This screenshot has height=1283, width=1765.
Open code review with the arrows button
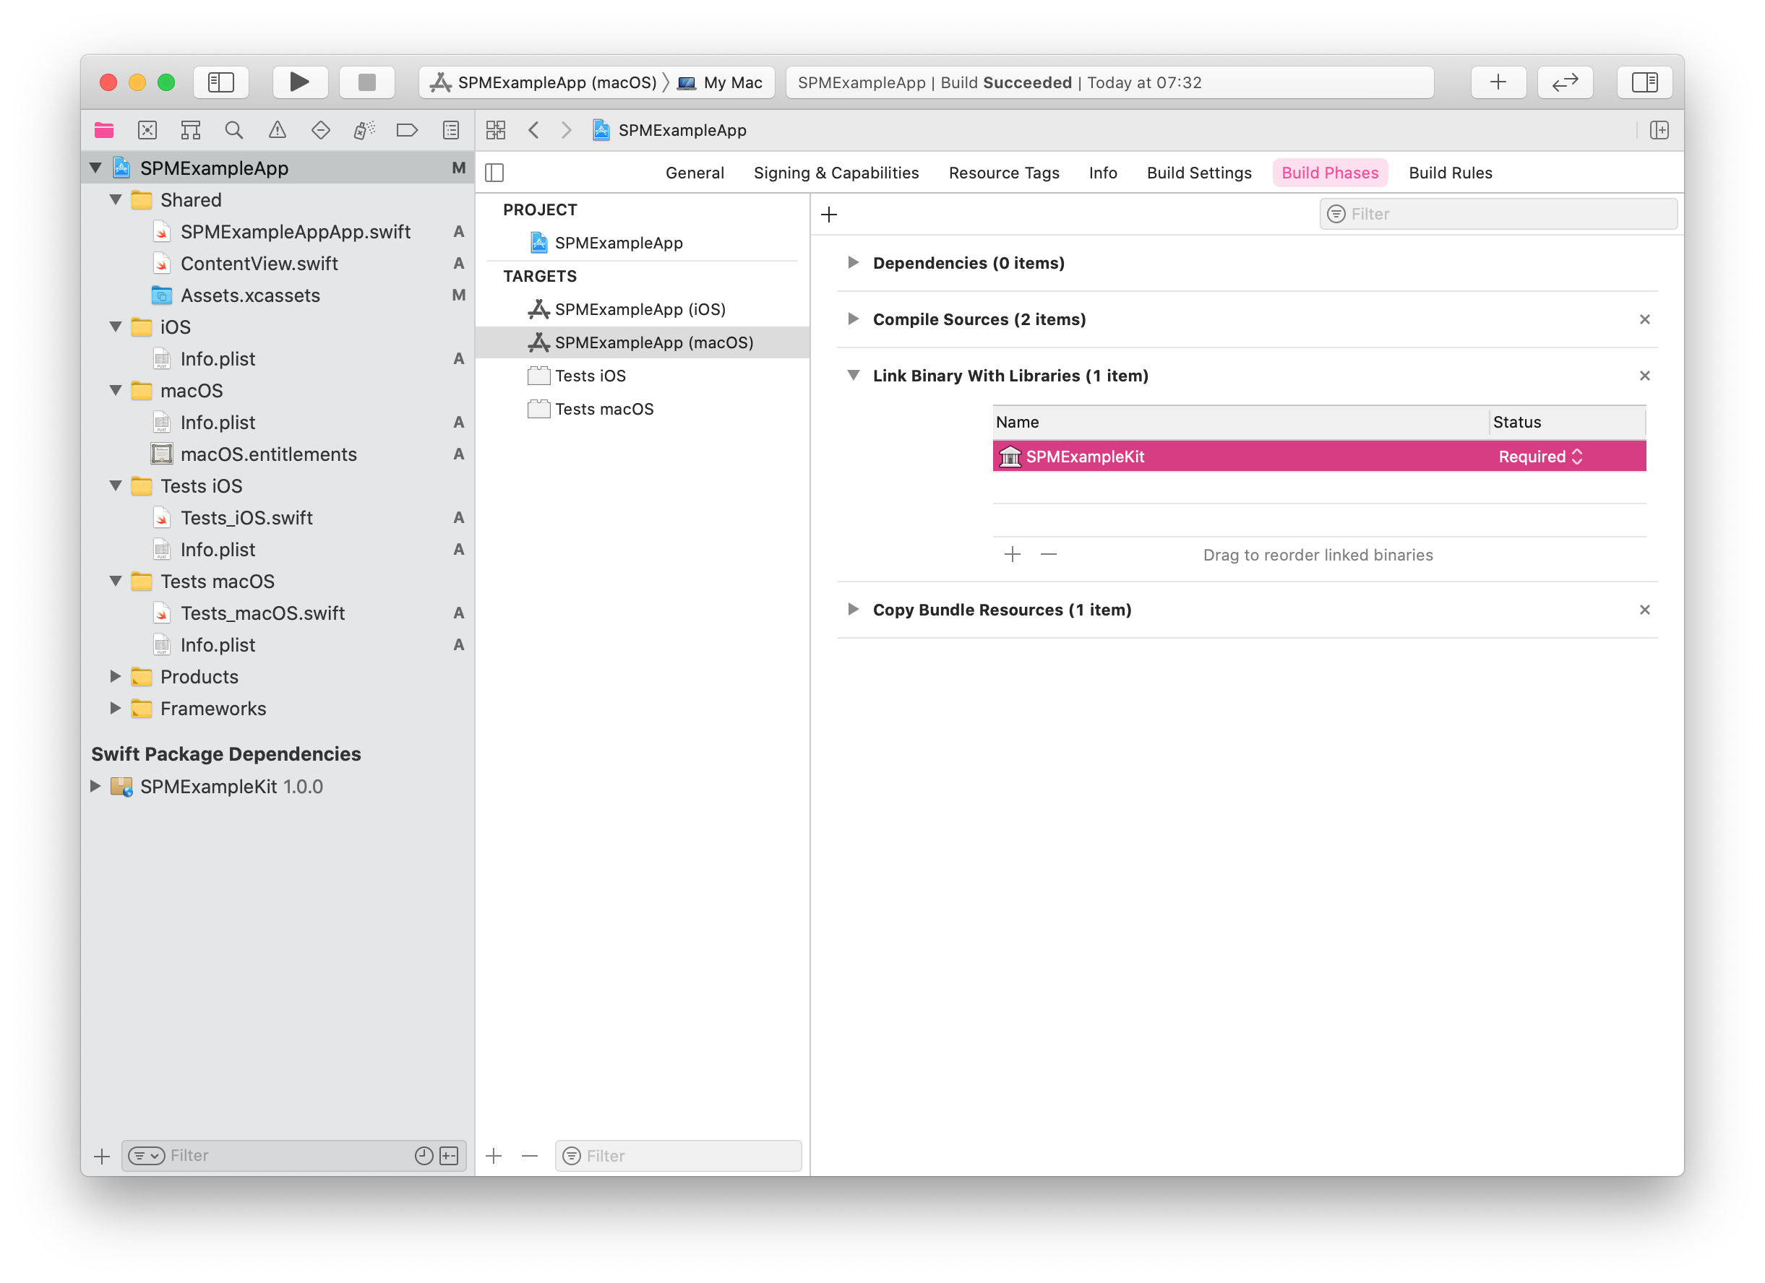point(1565,82)
